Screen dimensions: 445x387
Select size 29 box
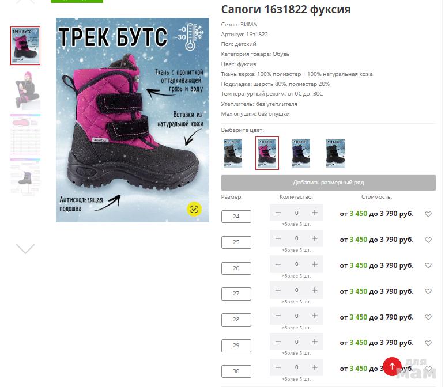pos(236,346)
